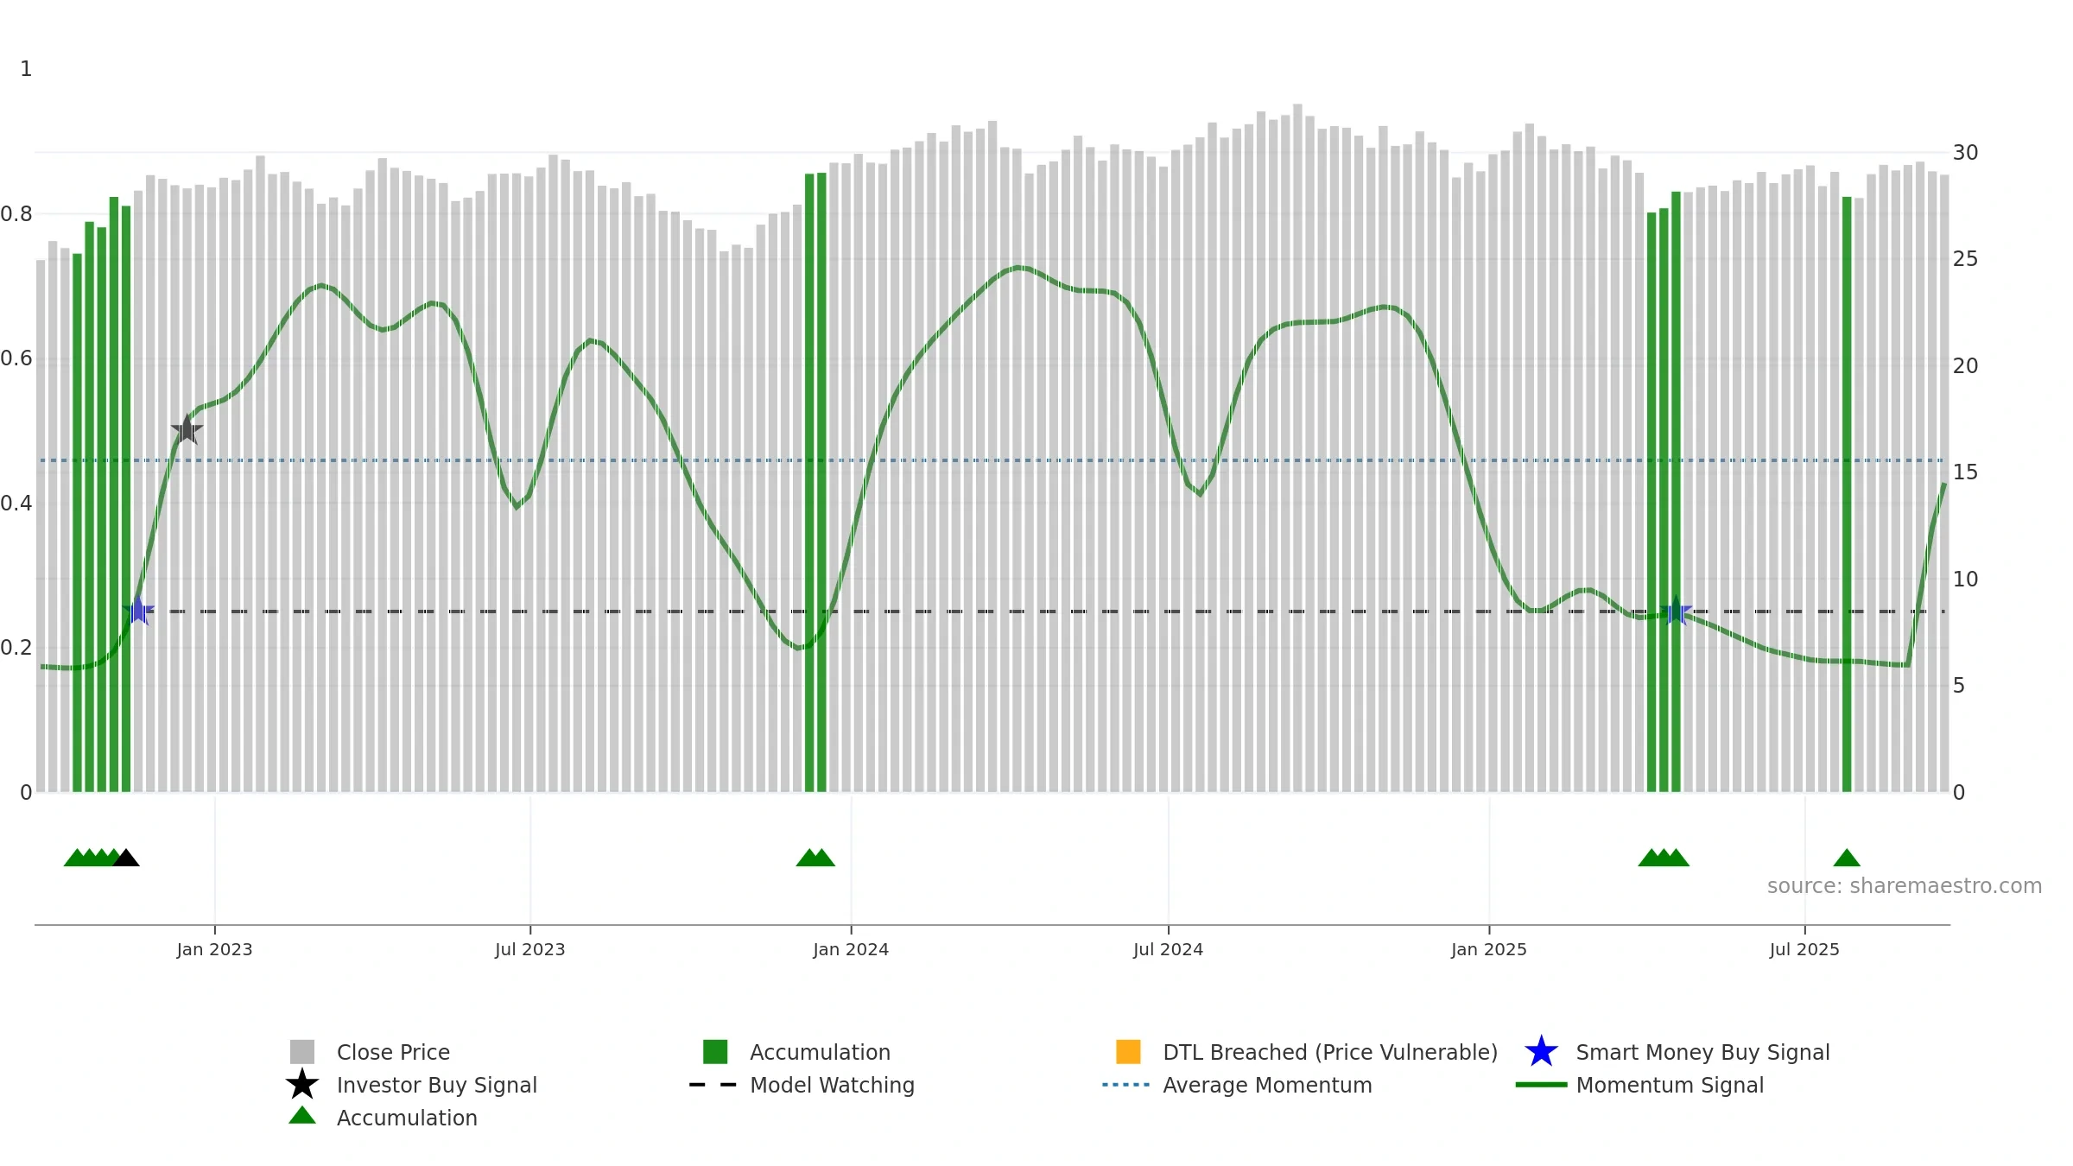Viewport: 2073px width, 1166px height.
Task: Click the Momentum Signal green line legend
Action: 1541,1085
